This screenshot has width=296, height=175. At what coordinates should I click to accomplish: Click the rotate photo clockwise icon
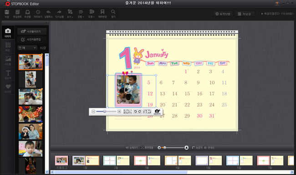tap(140, 112)
